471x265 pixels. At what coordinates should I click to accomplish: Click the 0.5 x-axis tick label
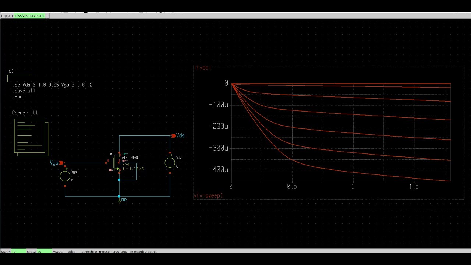tap(292, 187)
